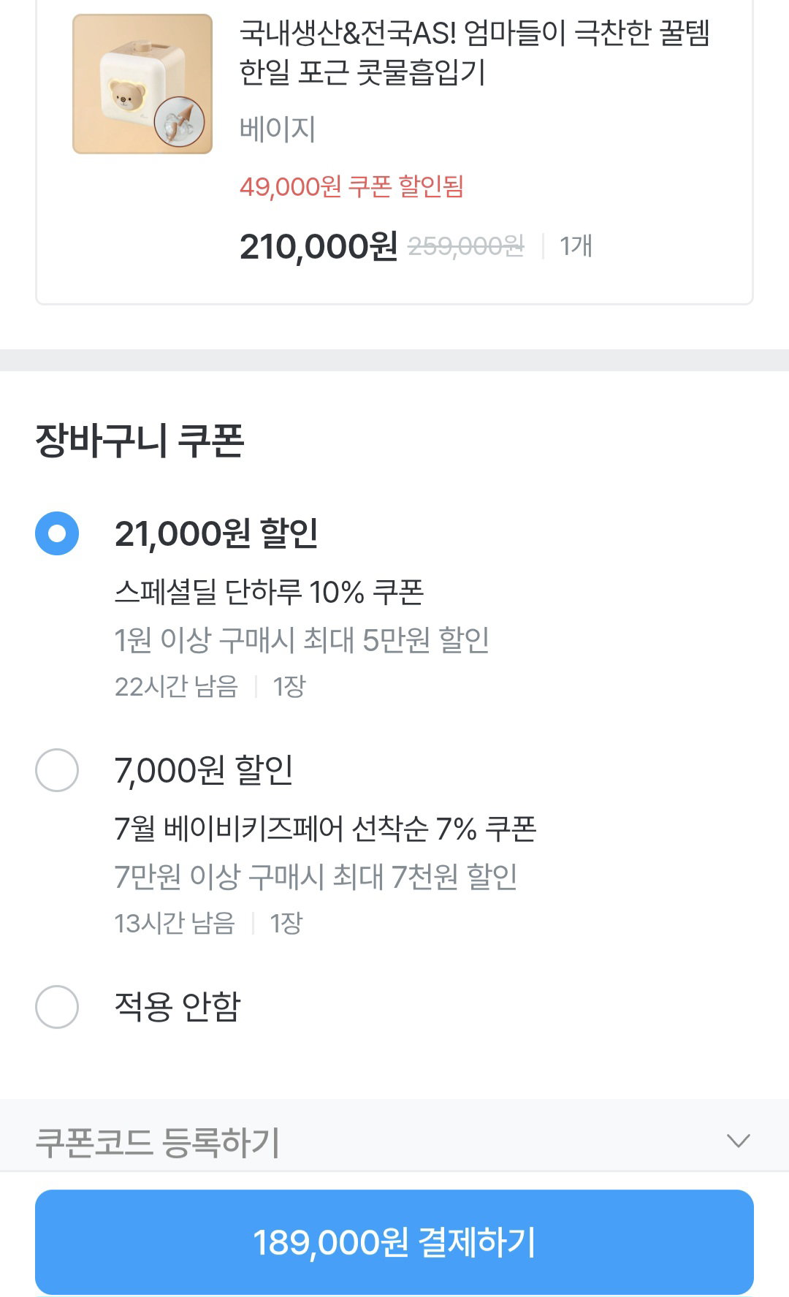The image size is (789, 1297).
Task: Tap the 7월 베이비키즈페어 선착순 7% 쿠폰 label
Action: click(x=325, y=829)
